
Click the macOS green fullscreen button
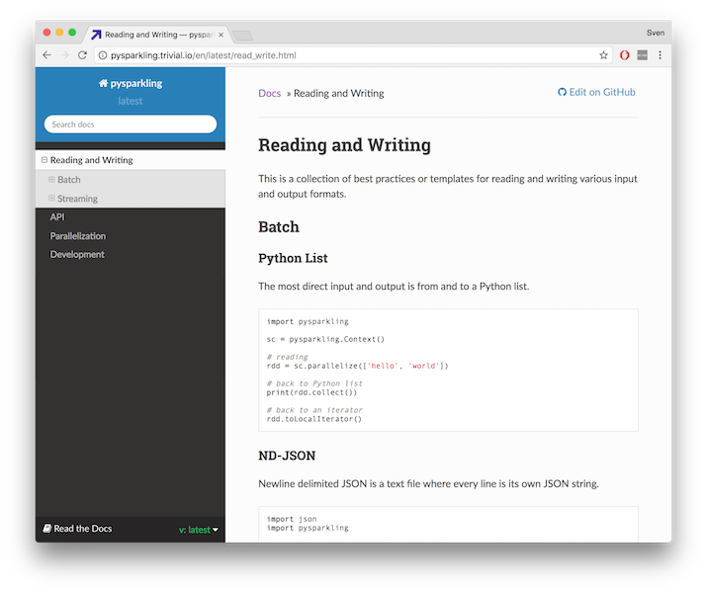pos(72,33)
